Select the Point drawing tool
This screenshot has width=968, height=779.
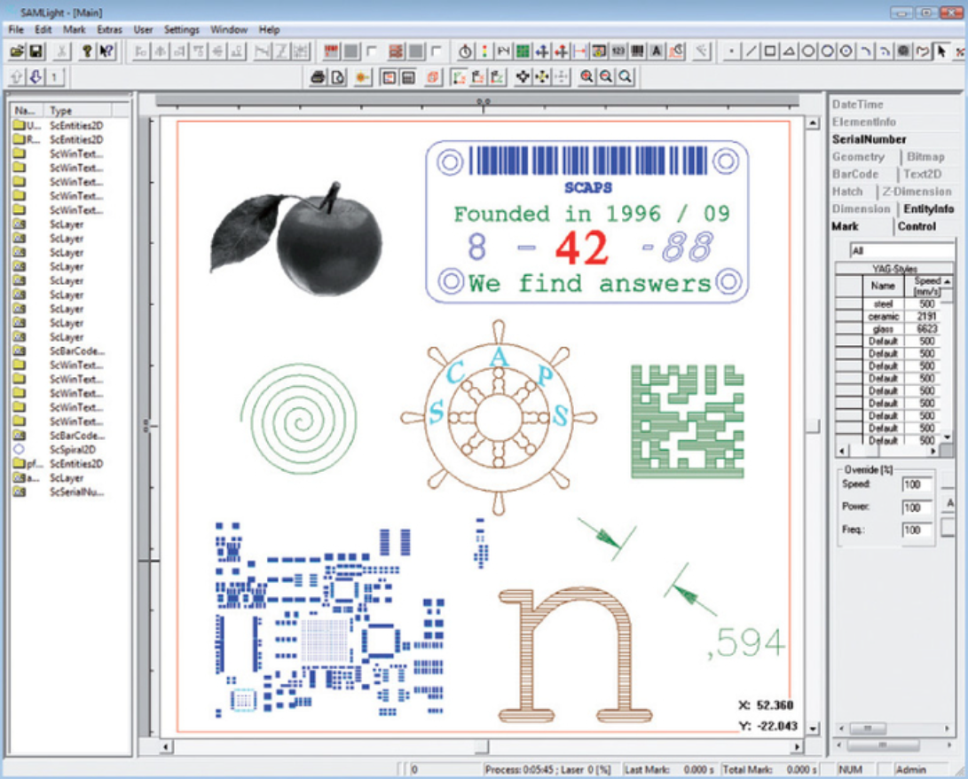click(731, 51)
